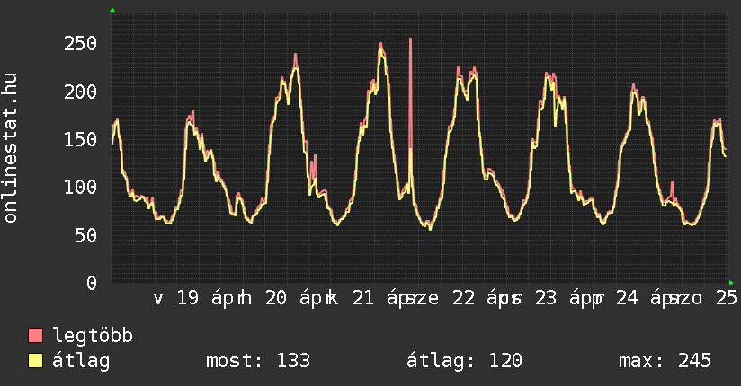Viewport: 741px width, 386px height.
Task: Click the 'most: 133' current value
Action: (258, 361)
